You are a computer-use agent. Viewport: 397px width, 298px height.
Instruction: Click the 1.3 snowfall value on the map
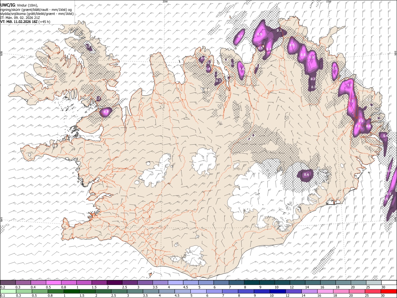click(x=351, y=101)
